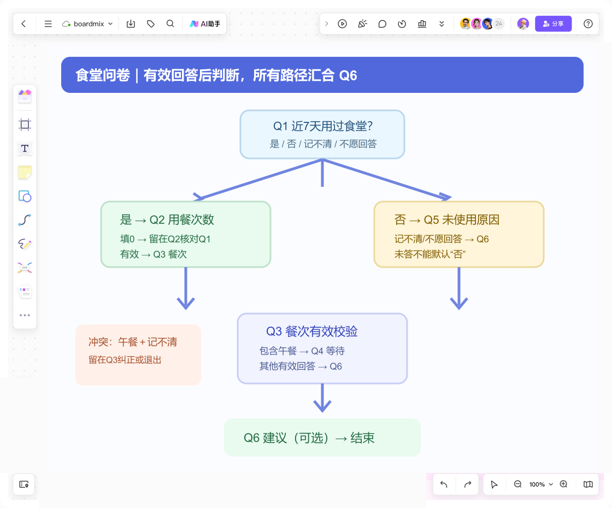Open the comment bubble tool
The width and height of the screenshot is (612, 508).
[382, 24]
